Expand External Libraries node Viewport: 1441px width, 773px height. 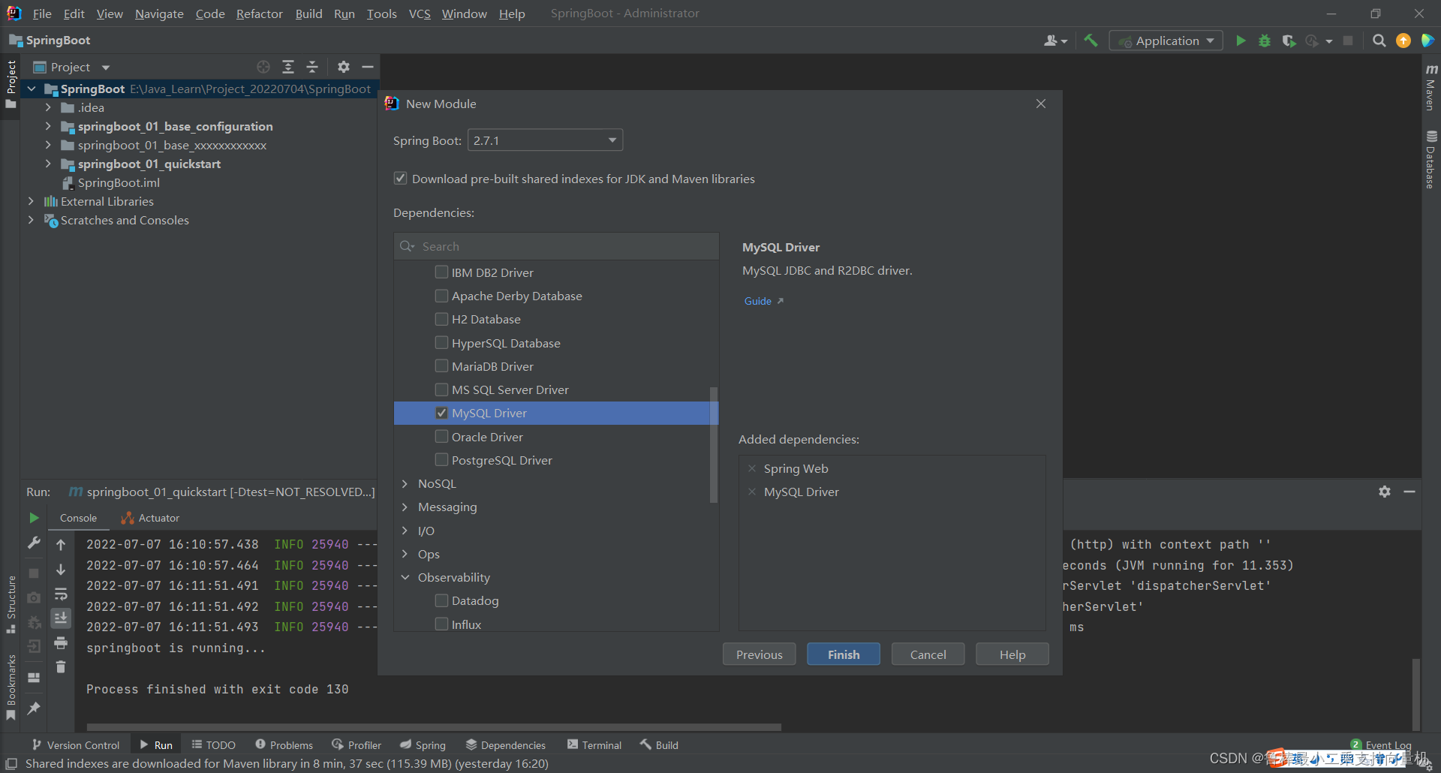tap(31, 201)
